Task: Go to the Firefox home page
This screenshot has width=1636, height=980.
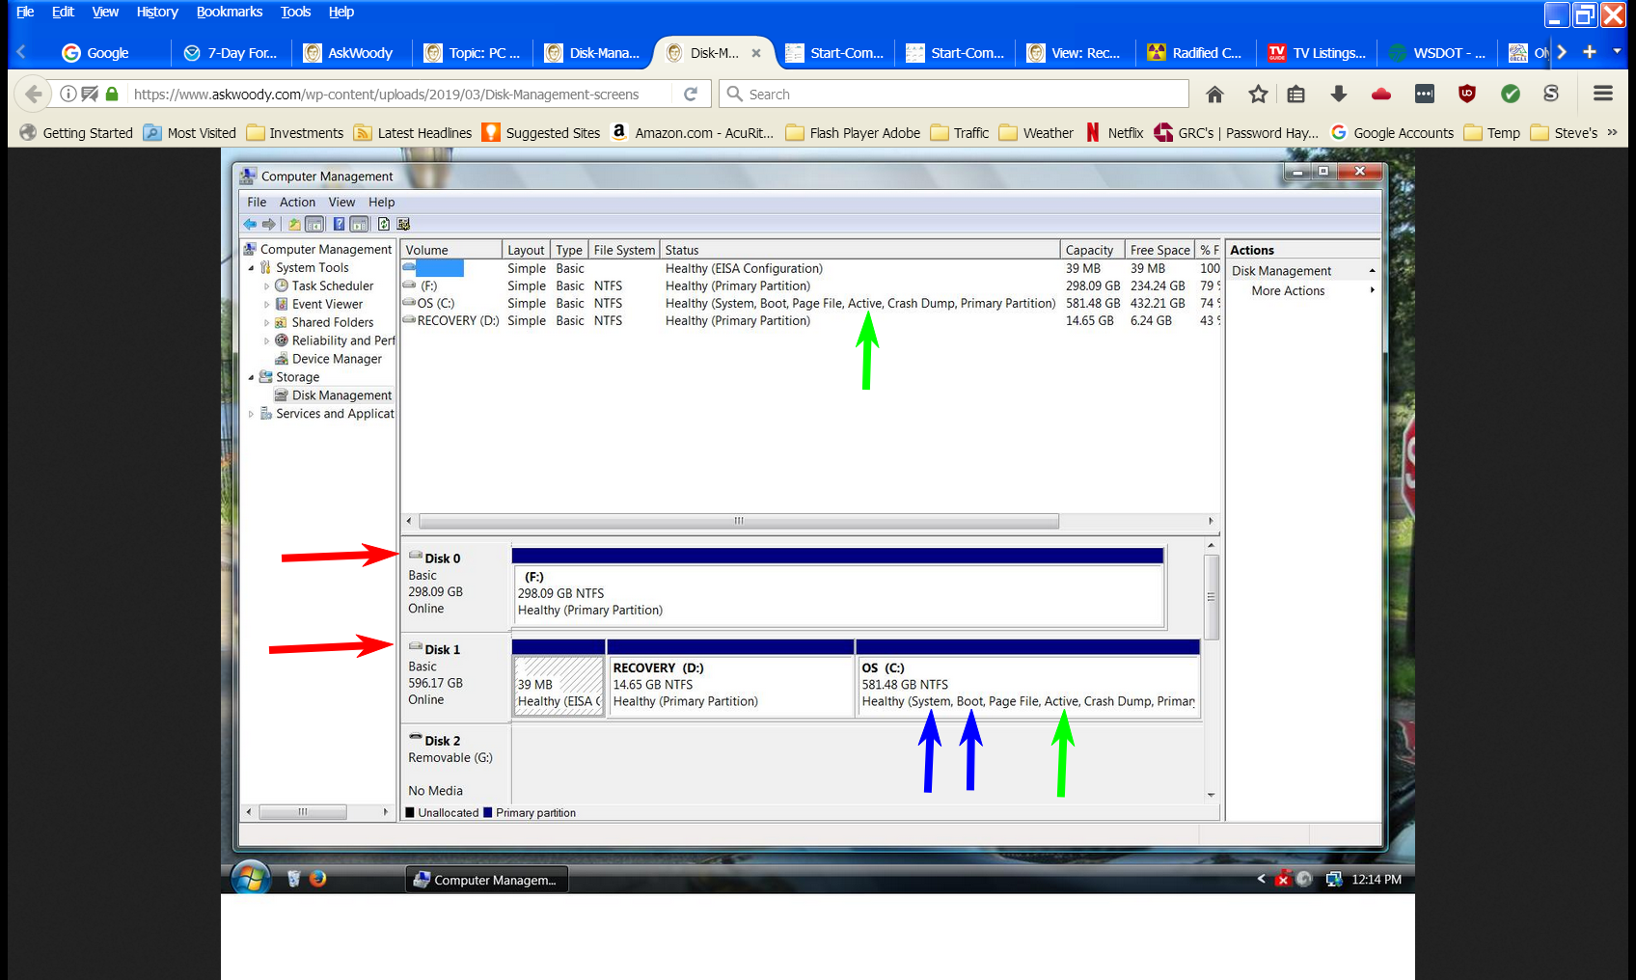Action: [x=1214, y=95]
